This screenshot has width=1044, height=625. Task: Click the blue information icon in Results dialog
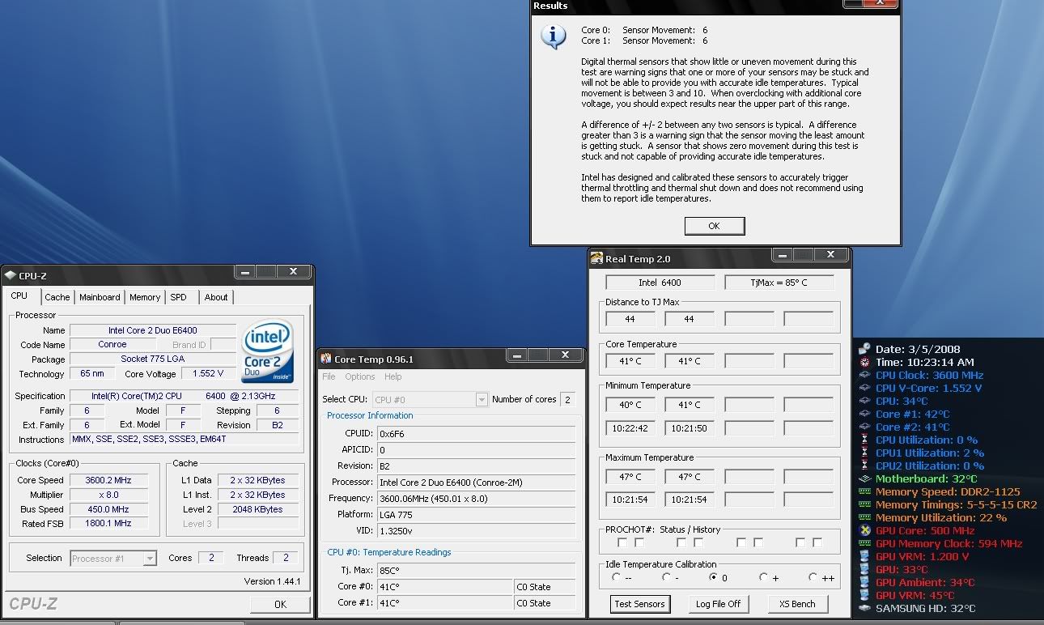click(554, 36)
